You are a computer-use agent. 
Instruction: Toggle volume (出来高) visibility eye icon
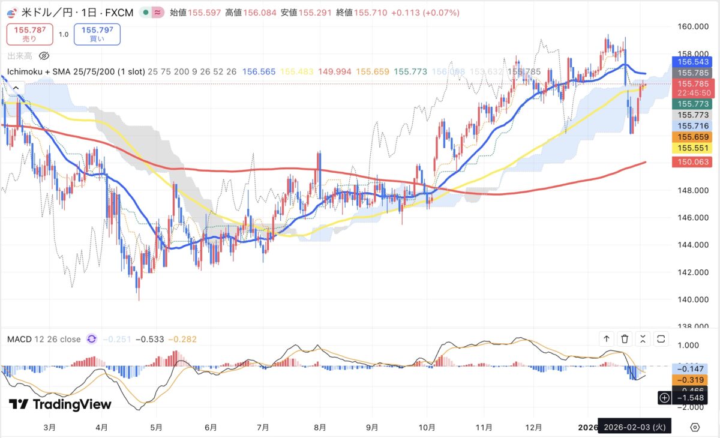point(44,56)
